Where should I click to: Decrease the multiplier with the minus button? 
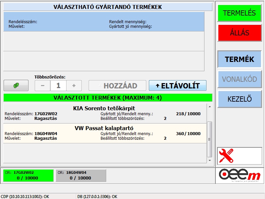tap(43, 85)
